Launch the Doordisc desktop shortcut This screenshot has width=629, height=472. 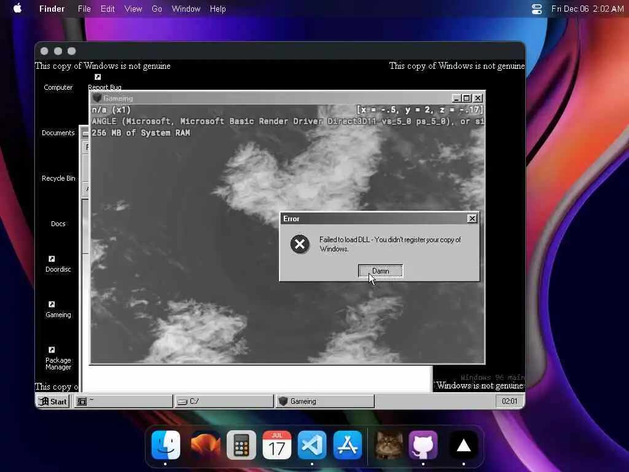pyautogui.click(x=58, y=264)
